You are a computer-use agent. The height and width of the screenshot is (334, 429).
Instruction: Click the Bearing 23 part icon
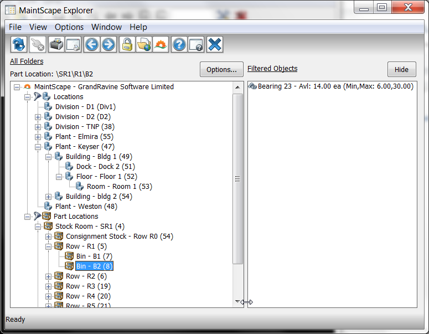click(252, 86)
